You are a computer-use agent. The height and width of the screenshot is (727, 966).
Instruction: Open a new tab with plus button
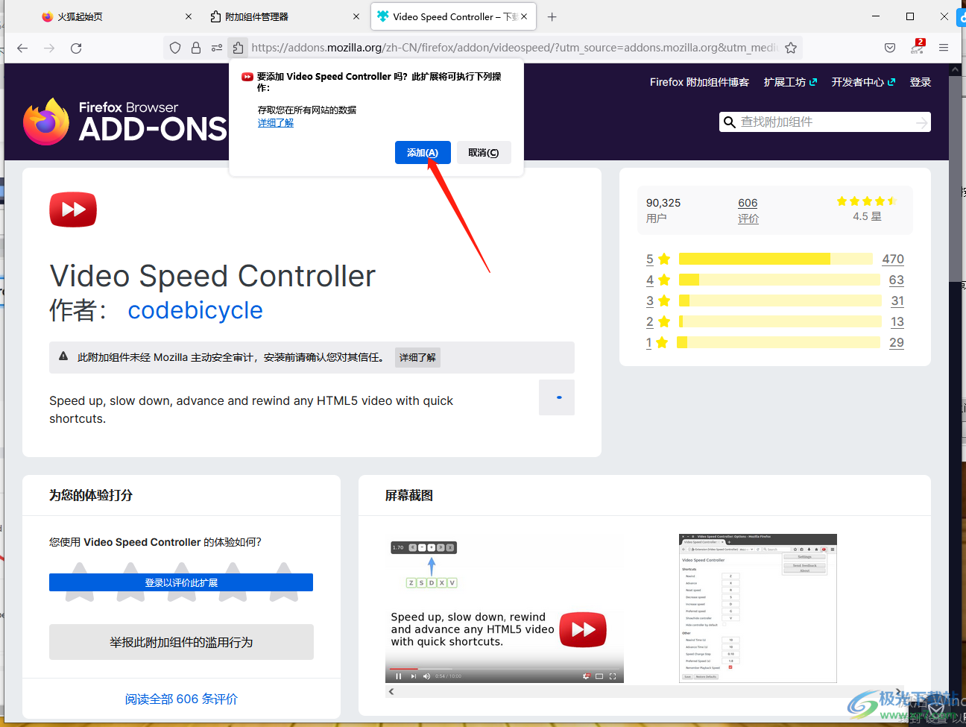[552, 16]
